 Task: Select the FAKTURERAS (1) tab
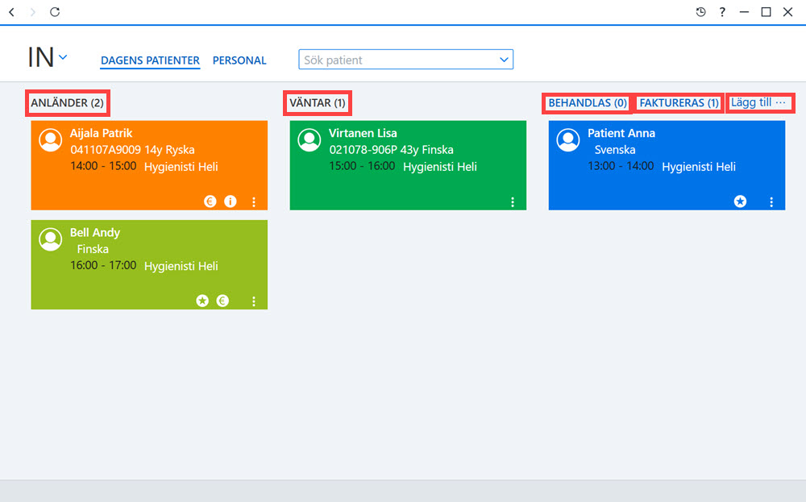coord(679,103)
